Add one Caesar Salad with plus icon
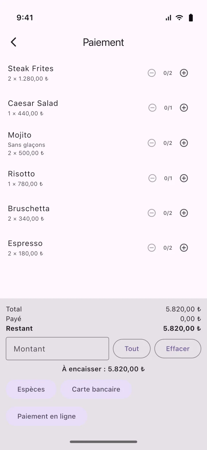 [184, 108]
